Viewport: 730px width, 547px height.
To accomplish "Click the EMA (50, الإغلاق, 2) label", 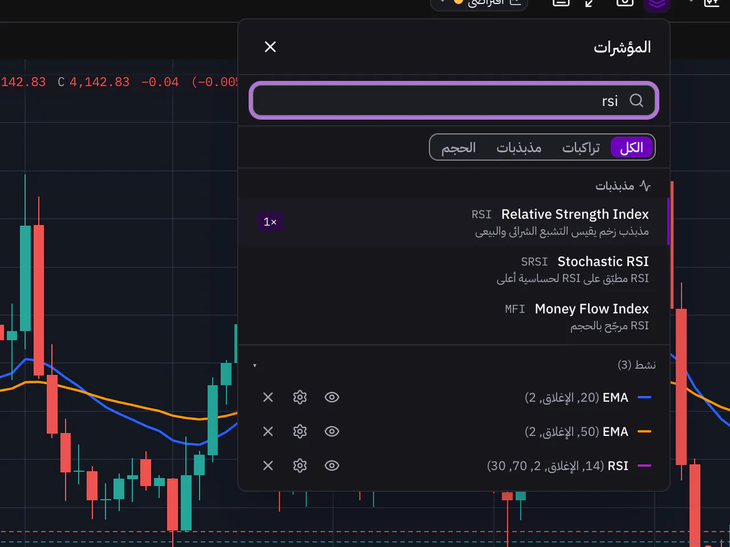I will (x=577, y=431).
